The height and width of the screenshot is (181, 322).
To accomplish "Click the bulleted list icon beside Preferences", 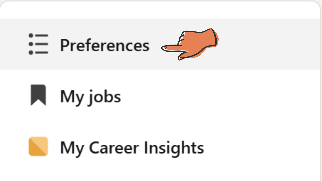I will click(38, 44).
